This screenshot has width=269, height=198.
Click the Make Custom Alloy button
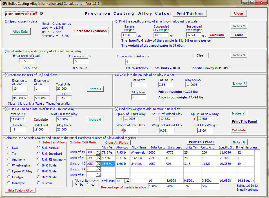coord(20,190)
